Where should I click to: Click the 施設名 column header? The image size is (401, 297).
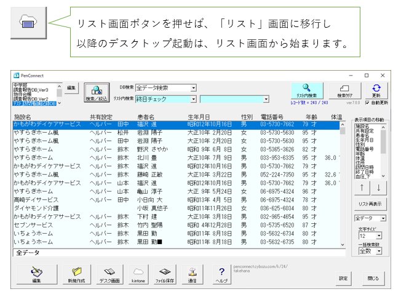tap(23, 117)
